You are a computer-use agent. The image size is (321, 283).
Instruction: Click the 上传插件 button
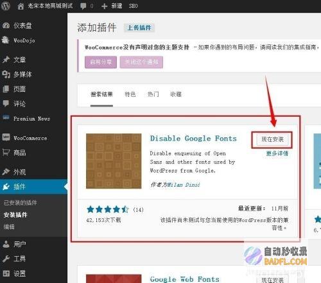point(139,28)
